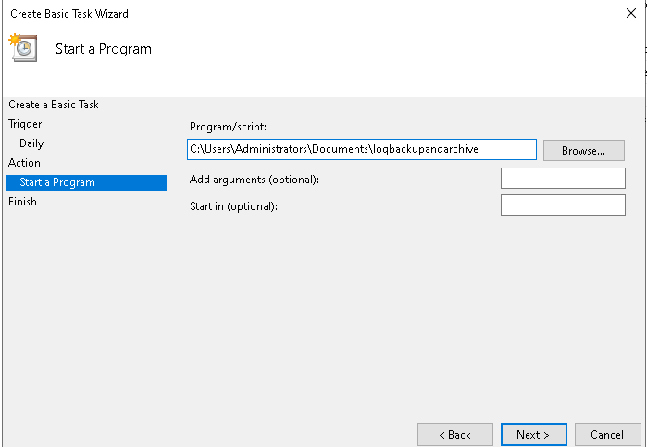
Task: Click the Start in (optional): label
Action: 233,205
